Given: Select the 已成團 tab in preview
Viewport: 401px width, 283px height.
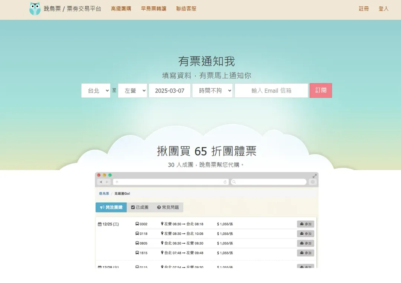Looking at the screenshot, I should (x=140, y=207).
